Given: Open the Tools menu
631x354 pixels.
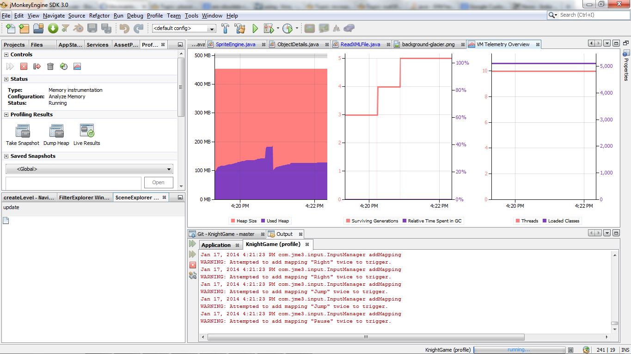Looking at the screenshot, I should pyautogui.click(x=191, y=15).
